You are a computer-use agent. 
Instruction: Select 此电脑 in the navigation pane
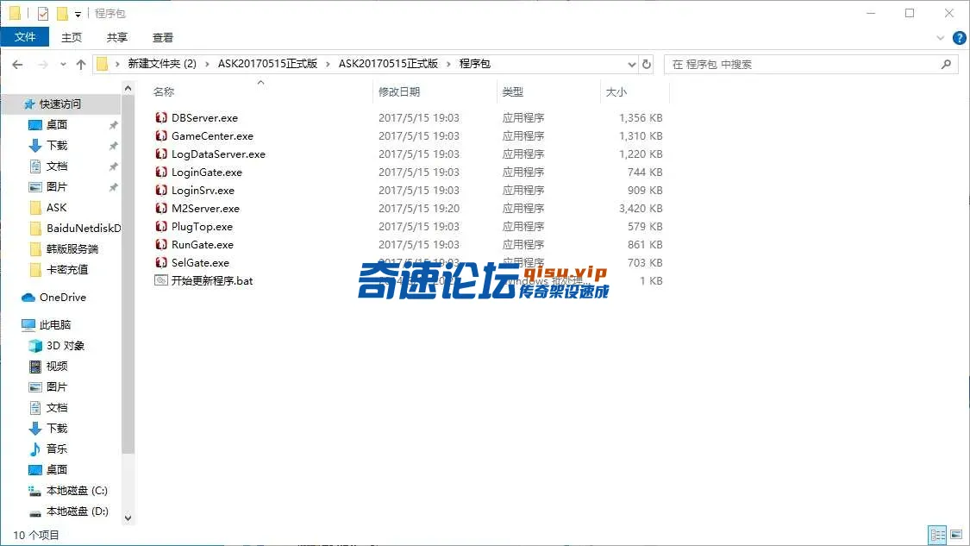tap(47, 324)
